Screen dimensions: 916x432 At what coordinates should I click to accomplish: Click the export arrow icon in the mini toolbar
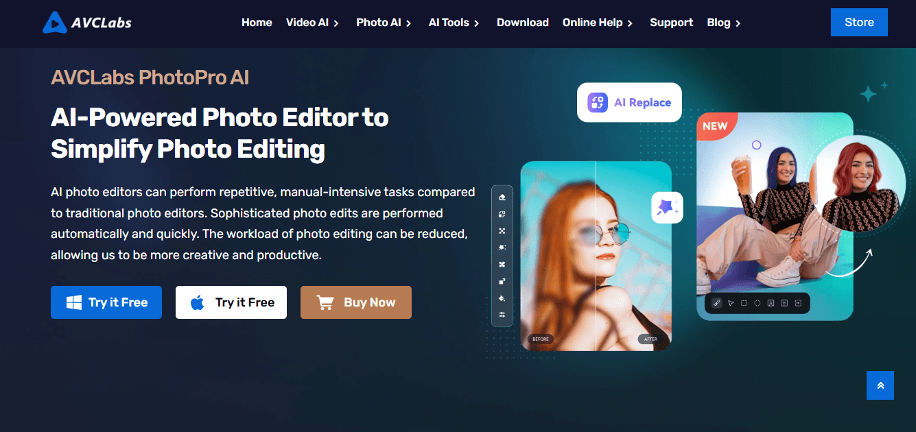[x=797, y=302]
